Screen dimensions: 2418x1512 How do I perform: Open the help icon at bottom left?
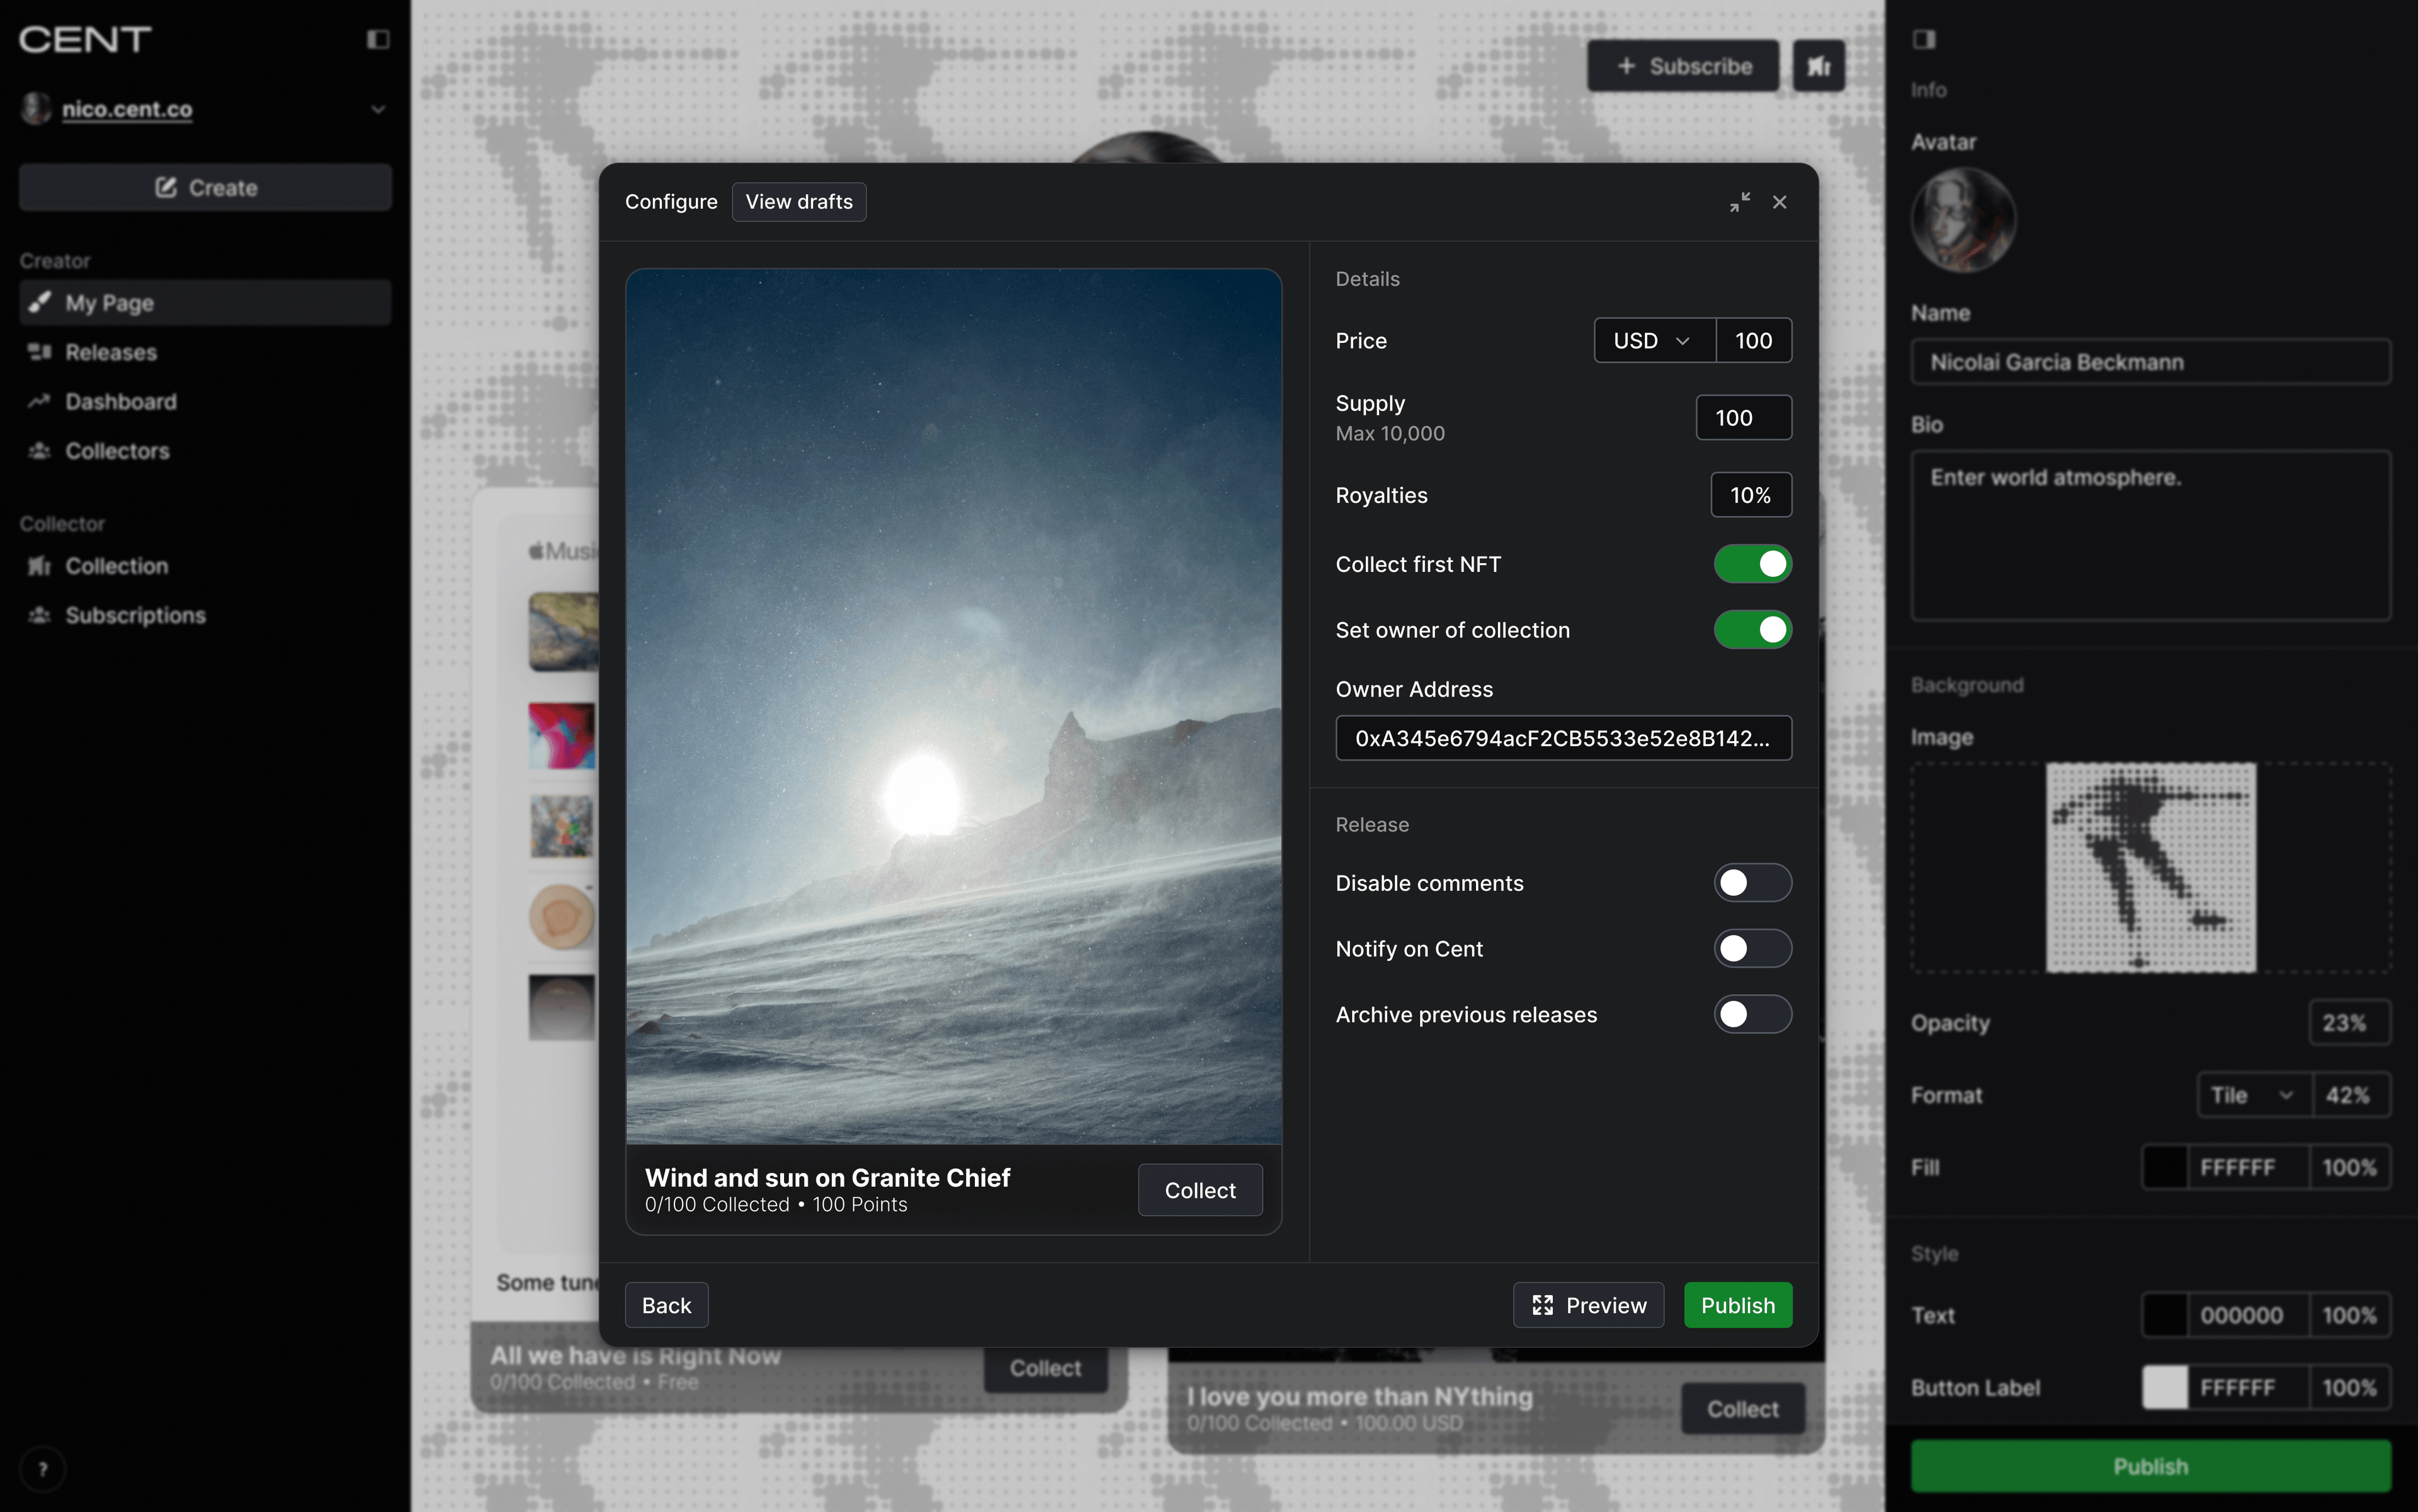43,1469
